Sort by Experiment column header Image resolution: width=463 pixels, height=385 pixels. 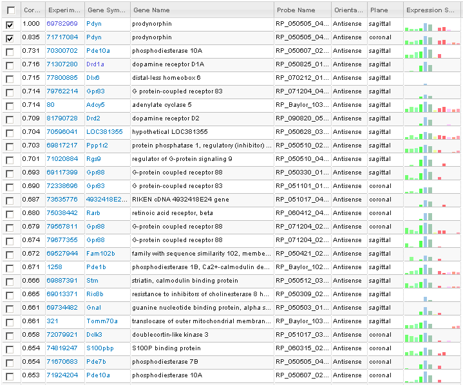[65, 10]
